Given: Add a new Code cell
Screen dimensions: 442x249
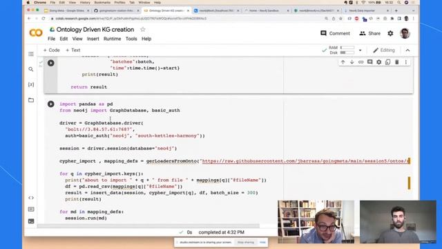Looking at the screenshot, I should point(51,50).
